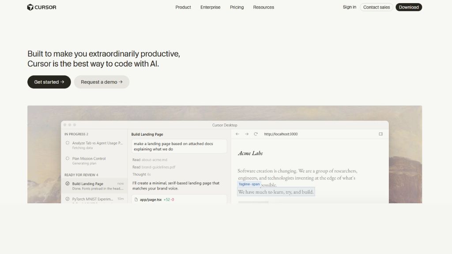Select the Analyze Tab vs Agent Usage task

pyautogui.click(x=94, y=145)
